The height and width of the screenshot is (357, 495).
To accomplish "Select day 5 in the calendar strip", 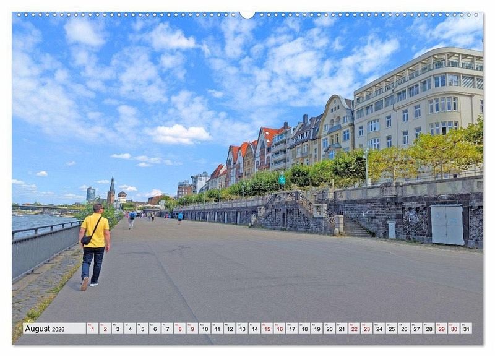I will 142,329.
